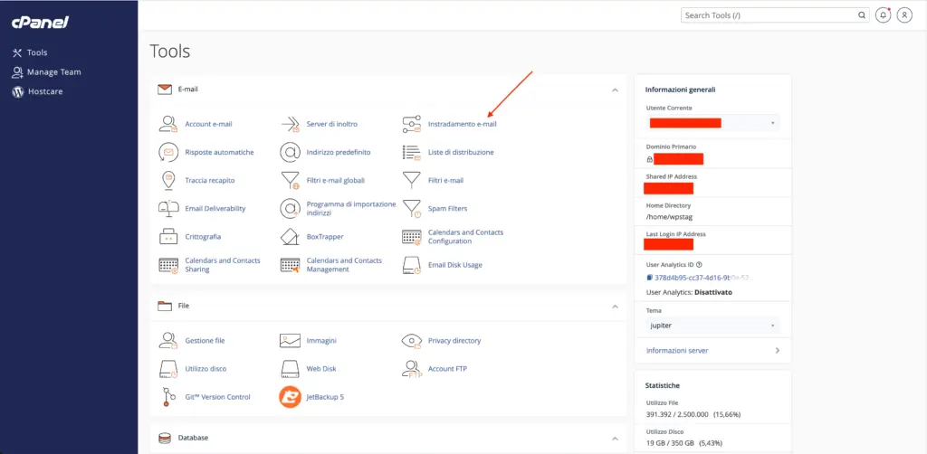Click the Git Version Control icon
The height and width of the screenshot is (454, 927).
(x=167, y=396)
